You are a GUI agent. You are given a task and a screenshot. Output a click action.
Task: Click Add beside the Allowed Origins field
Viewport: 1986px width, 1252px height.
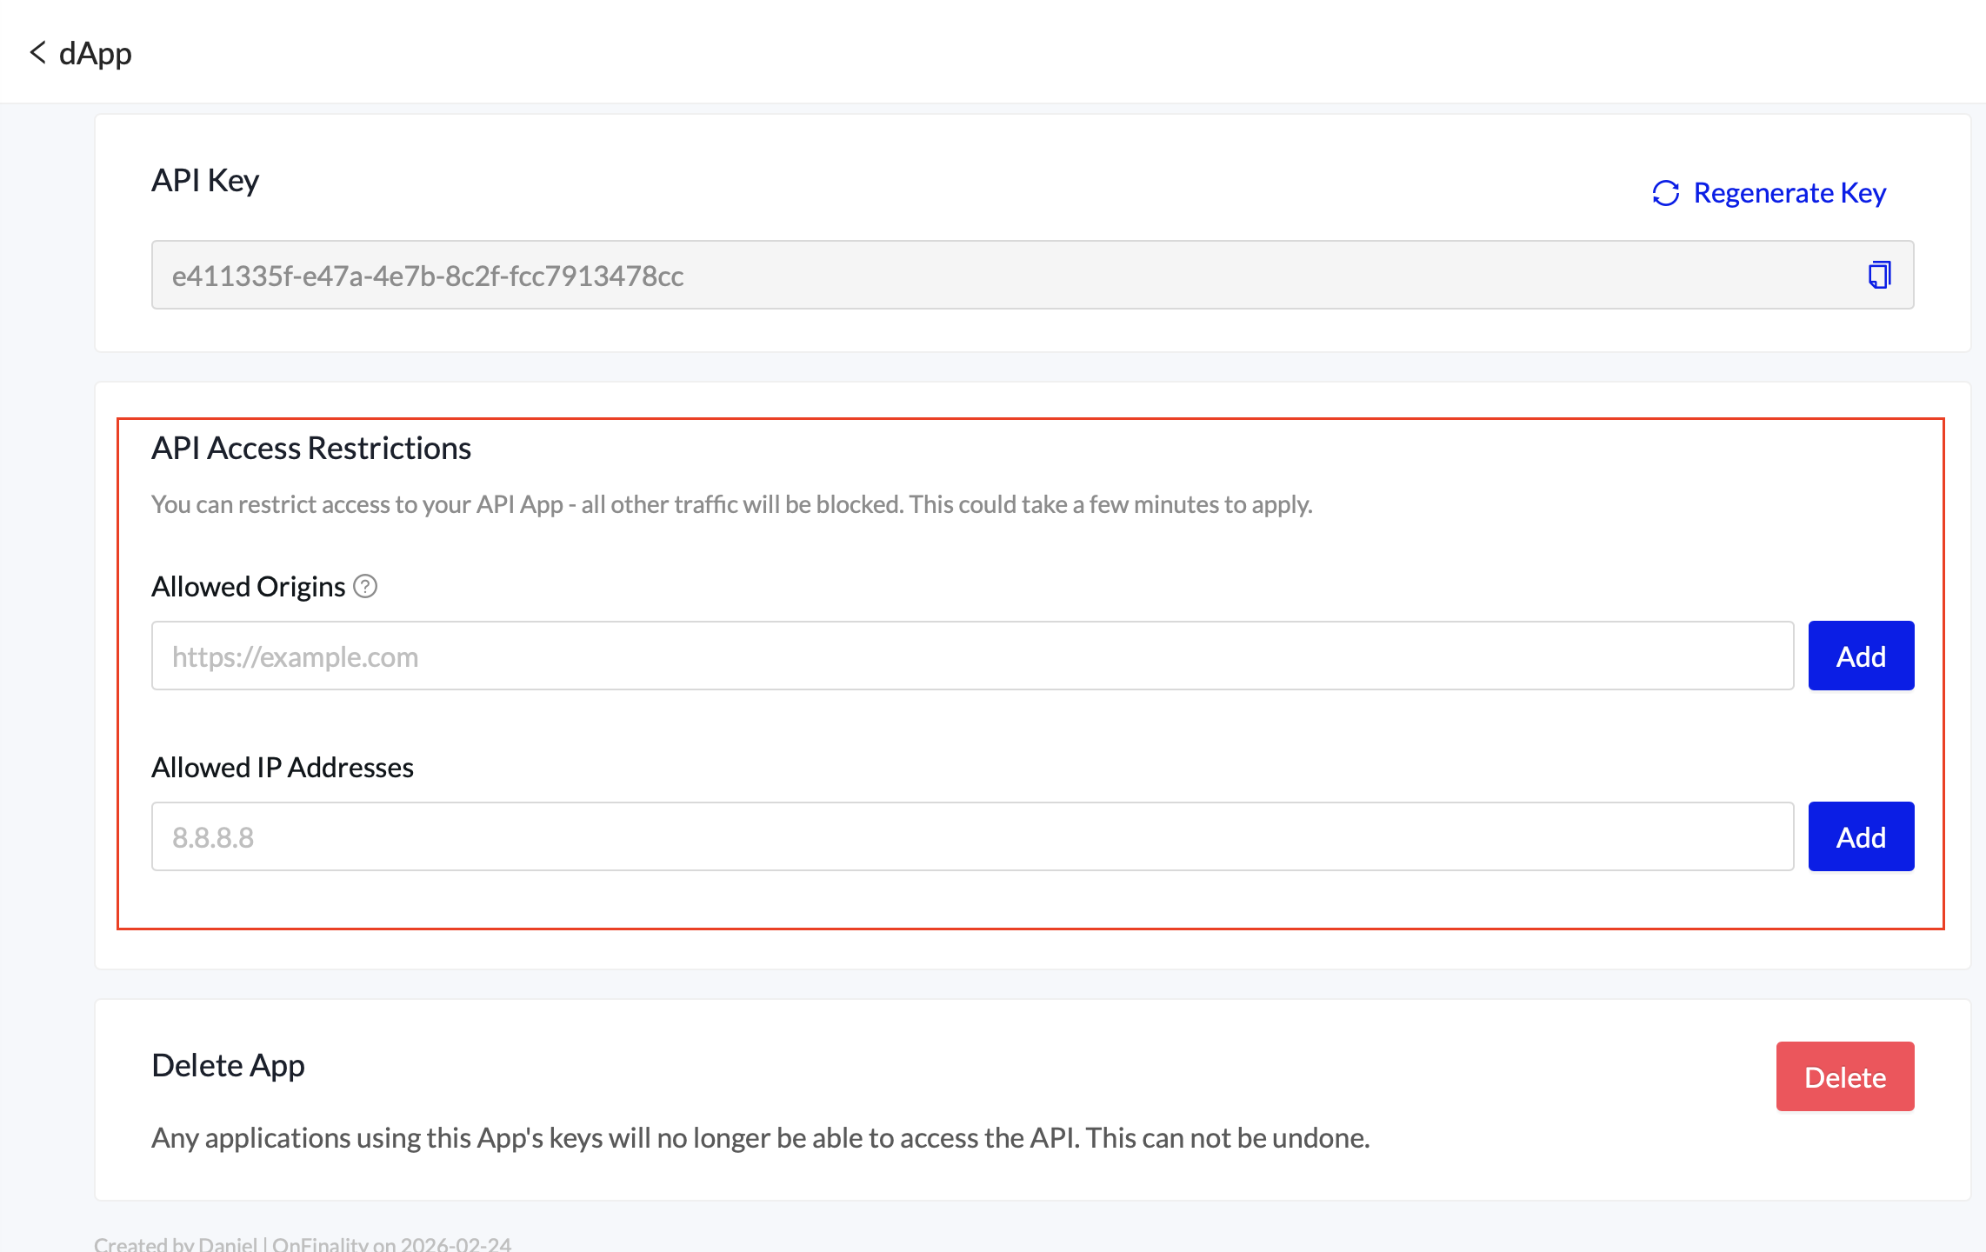[x=1860, y=656]
